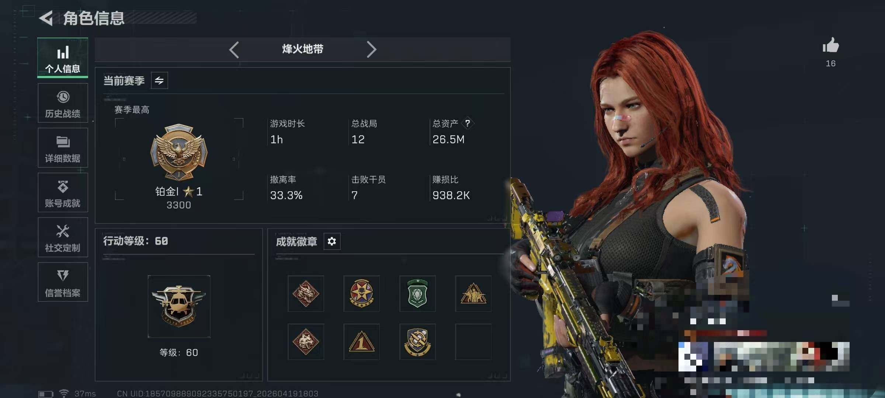Open 账号成就 achievements section

click(63, 192)
